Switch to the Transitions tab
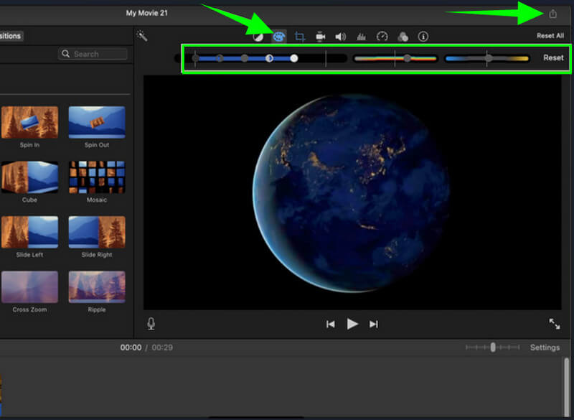 point(10,35)
